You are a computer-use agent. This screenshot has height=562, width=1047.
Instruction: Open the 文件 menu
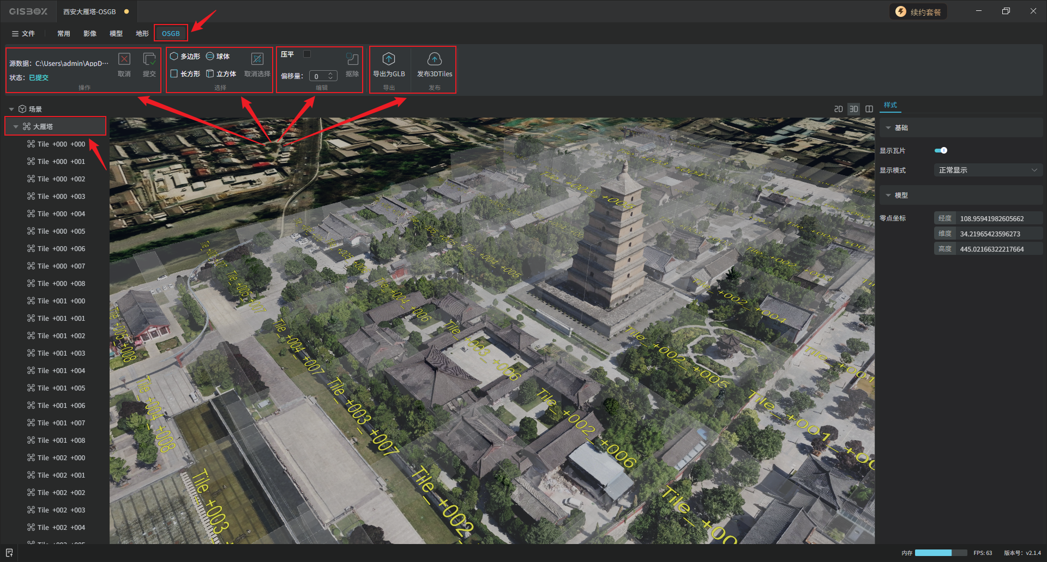click(23, 33)
